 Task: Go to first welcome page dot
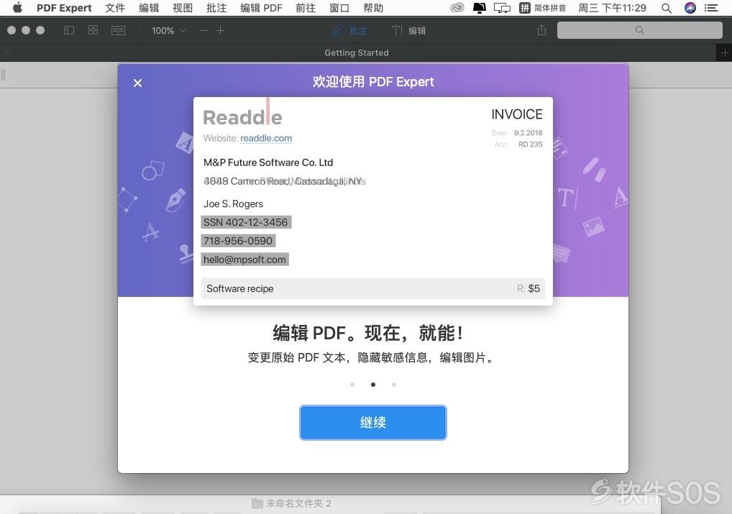(352, 385)
